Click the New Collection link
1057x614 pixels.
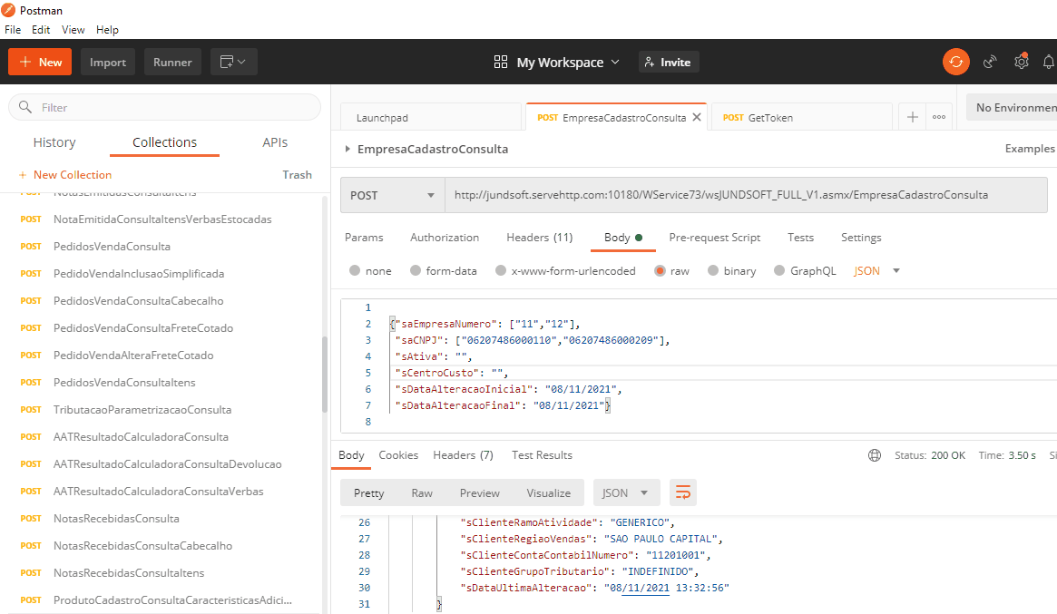click(x=72, y=175)
